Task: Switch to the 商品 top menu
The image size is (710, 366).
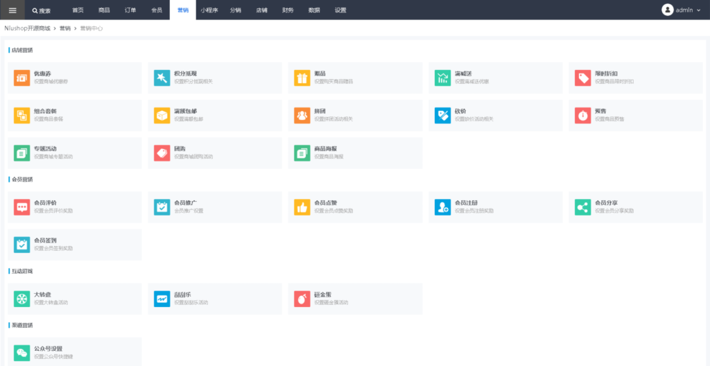Action: click(104, 10)
